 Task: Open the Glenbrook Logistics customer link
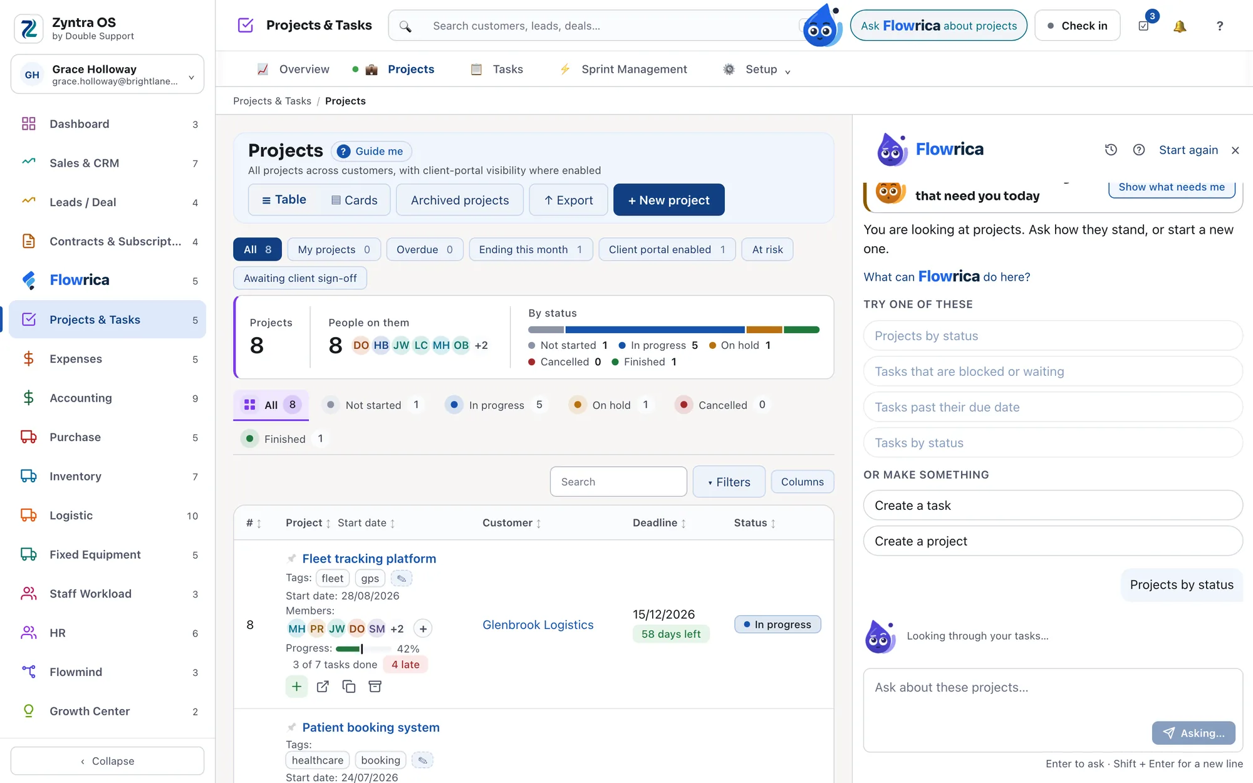(538, 625)
